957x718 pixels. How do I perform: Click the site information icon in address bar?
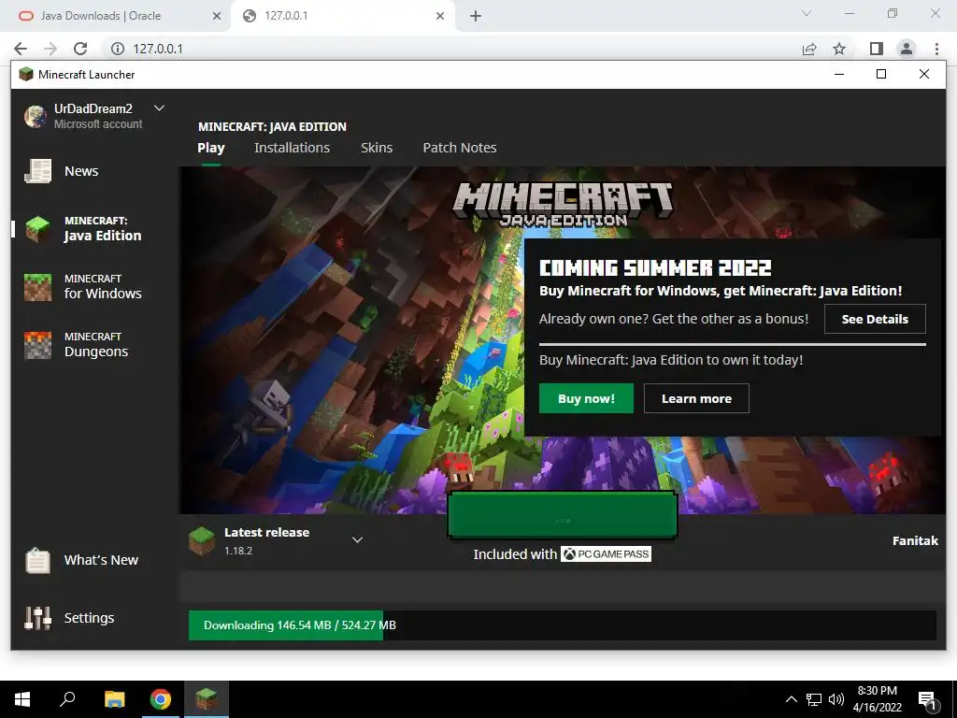coord(118,49)
